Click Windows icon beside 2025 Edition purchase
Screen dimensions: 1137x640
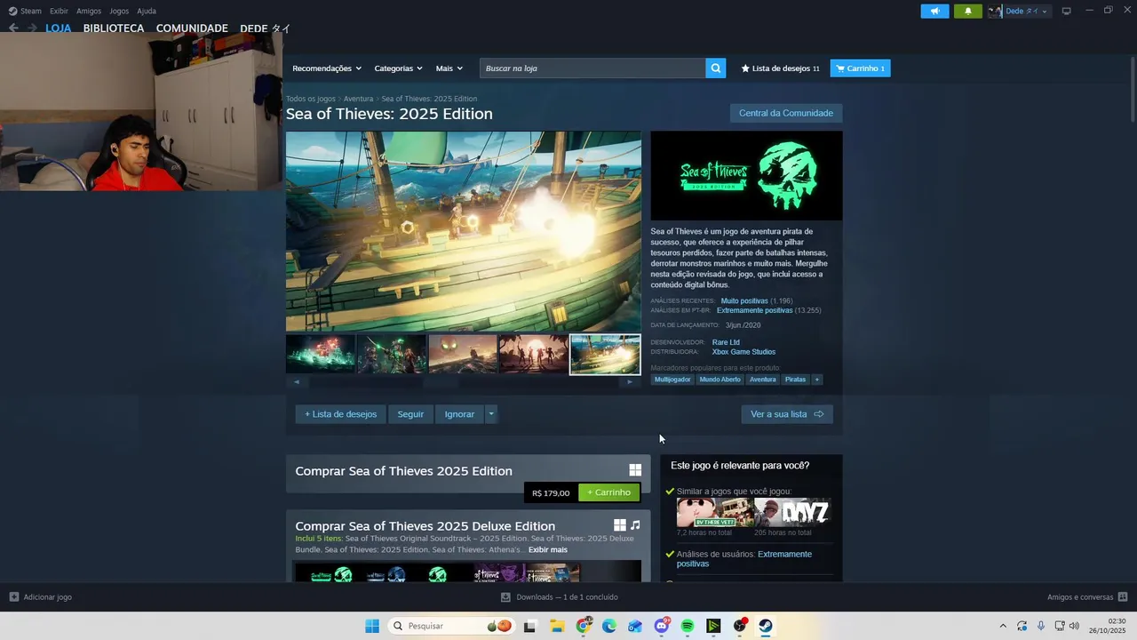pos(635,470)
